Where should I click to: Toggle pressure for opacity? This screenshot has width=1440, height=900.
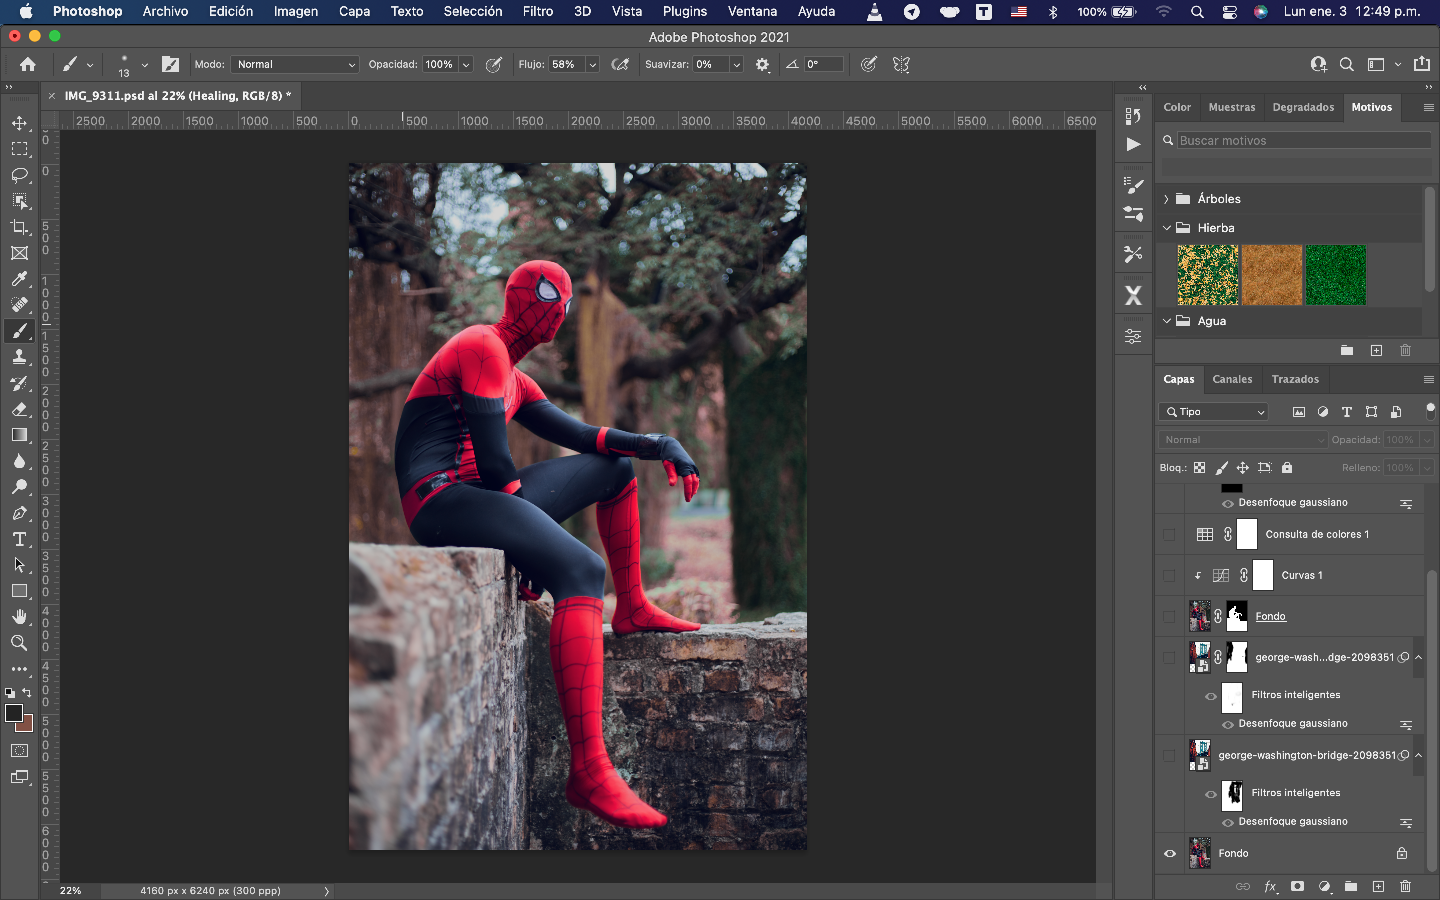tap(494, 64)
